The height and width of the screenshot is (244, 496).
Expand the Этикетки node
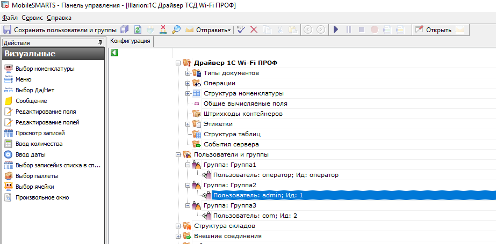[188, 124]
